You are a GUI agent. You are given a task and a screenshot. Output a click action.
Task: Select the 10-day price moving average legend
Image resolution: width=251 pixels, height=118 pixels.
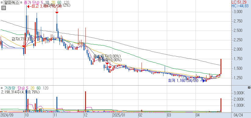47,2
